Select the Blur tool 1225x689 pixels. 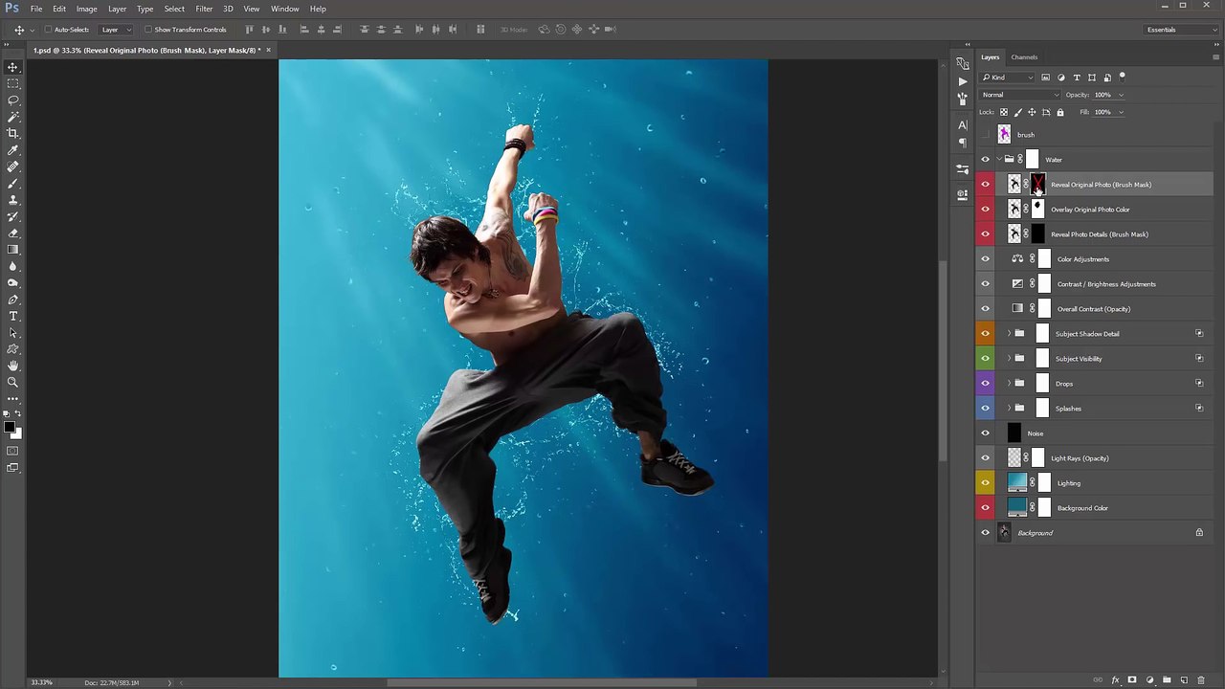point(13,266)
